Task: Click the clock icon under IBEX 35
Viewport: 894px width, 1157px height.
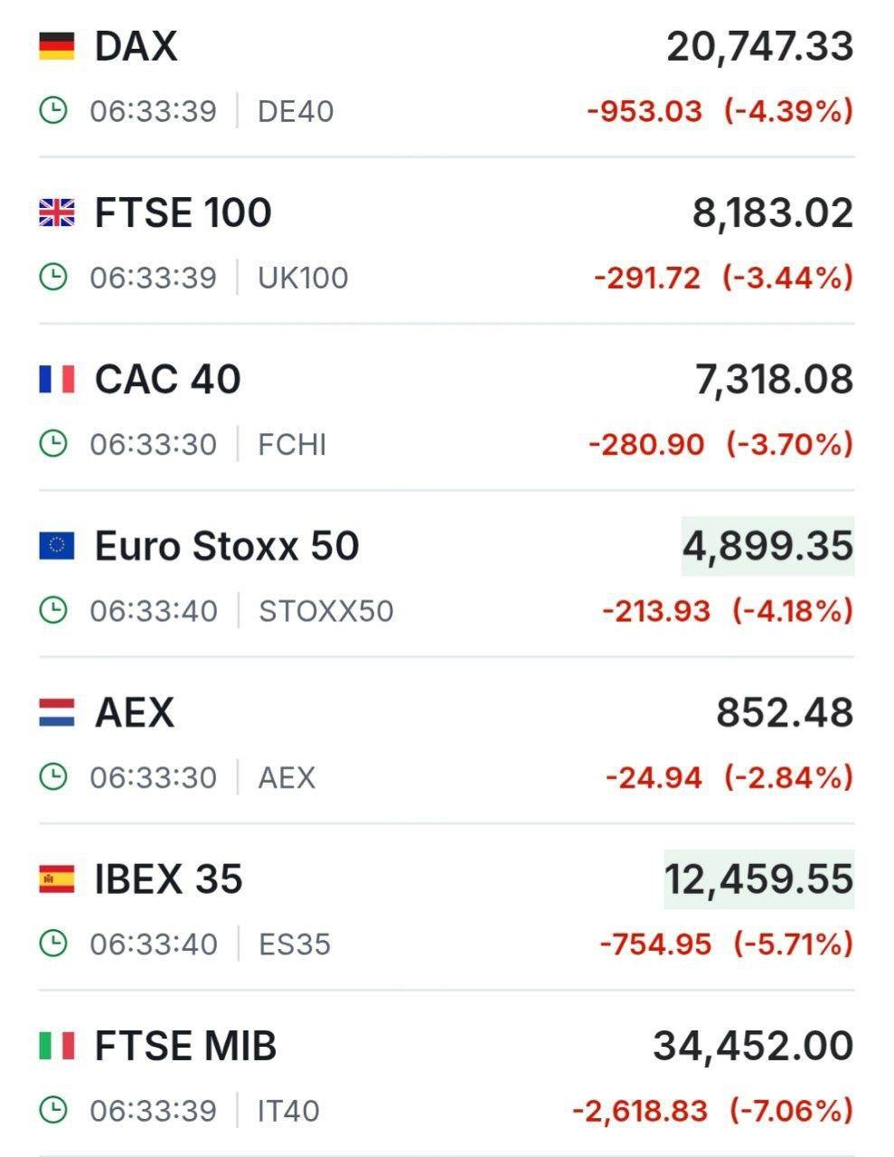Action: 53,944
